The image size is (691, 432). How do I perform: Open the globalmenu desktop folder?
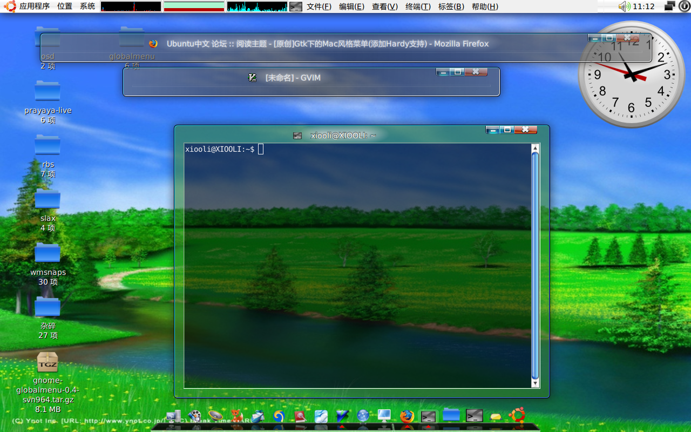tap(132, 38)
